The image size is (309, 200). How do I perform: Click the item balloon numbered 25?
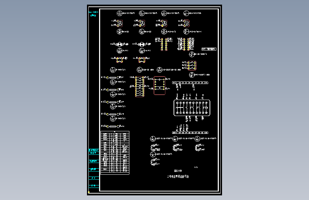pyautogui.click(x=191, y=54)
